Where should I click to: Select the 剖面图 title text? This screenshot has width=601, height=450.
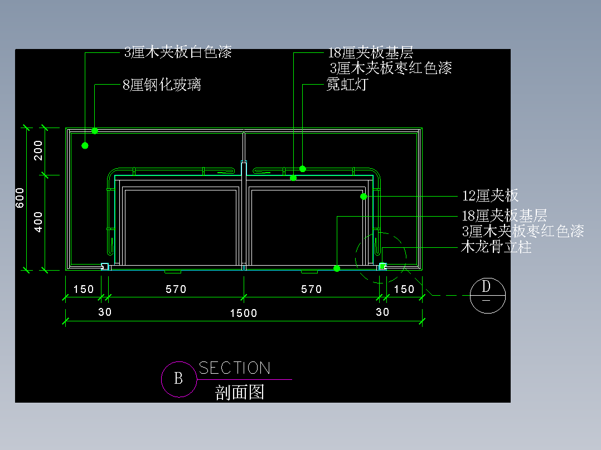[x=240, y=393]
